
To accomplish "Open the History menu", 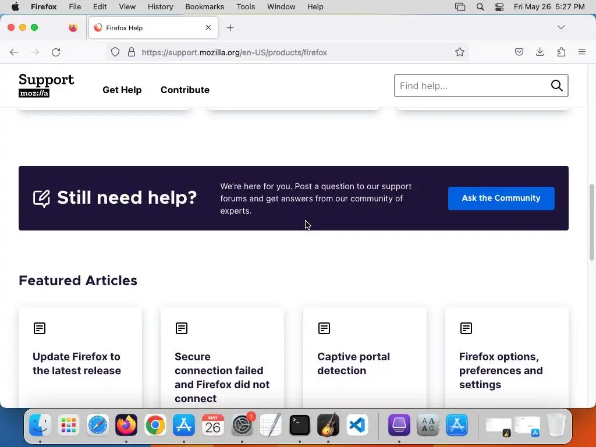I will point(160,7).
